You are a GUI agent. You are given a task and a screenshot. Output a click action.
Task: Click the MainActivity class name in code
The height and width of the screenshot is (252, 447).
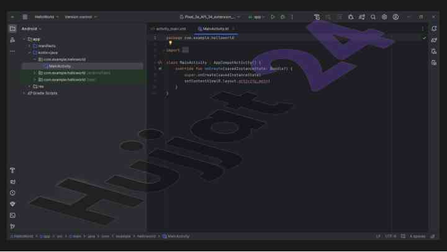pos(193,63)
